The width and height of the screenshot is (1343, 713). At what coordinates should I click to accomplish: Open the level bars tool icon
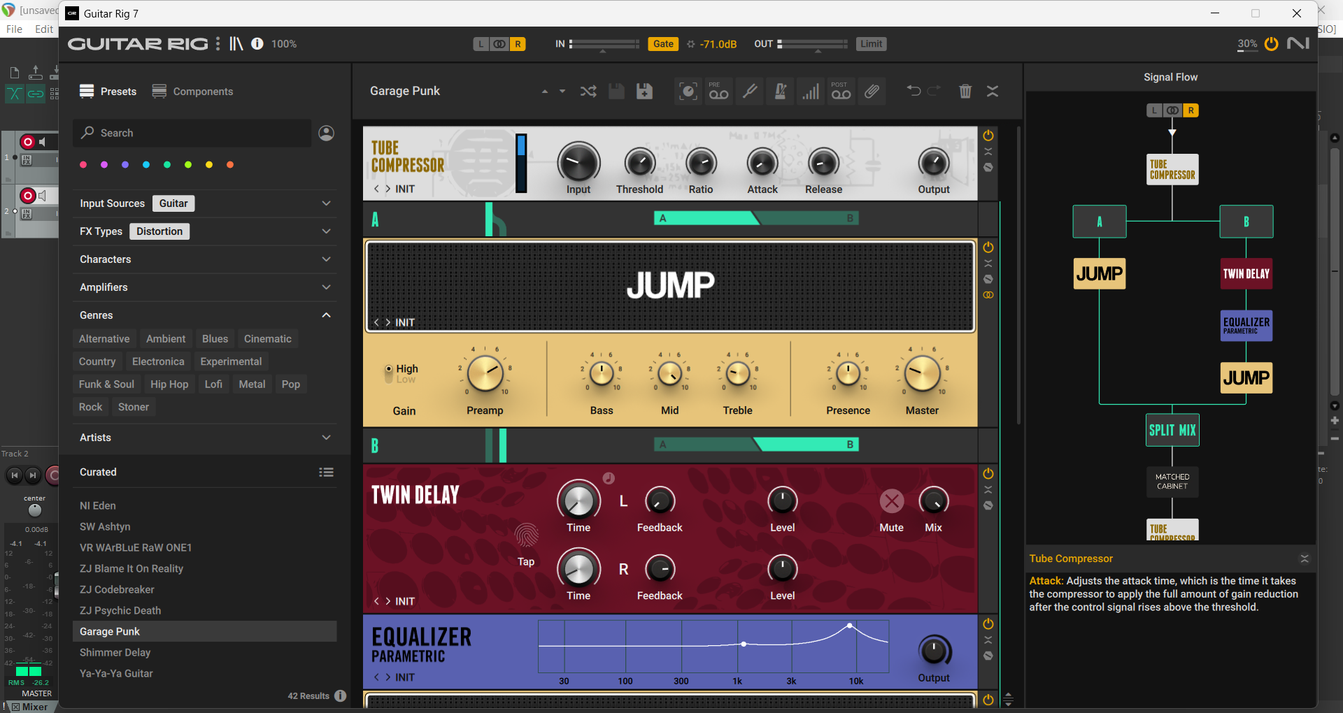coord(811,92)
